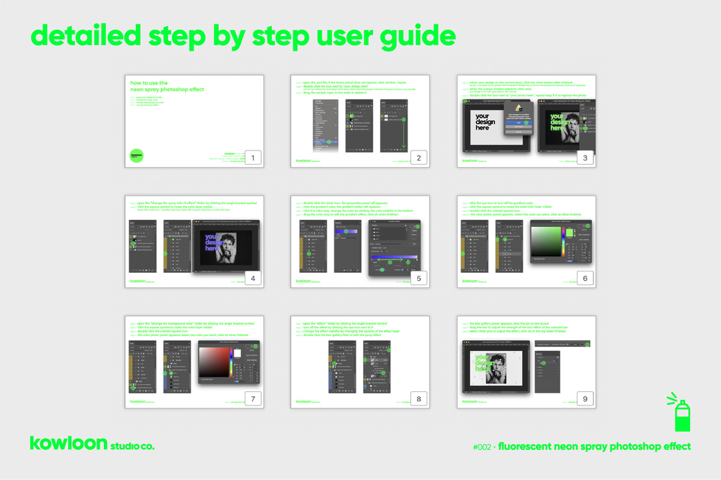Click 'how to use the neon spray photoshop effect' heading
Image resolution: width=721 pixels, height=480 pixels.
(x=167, y=87)
